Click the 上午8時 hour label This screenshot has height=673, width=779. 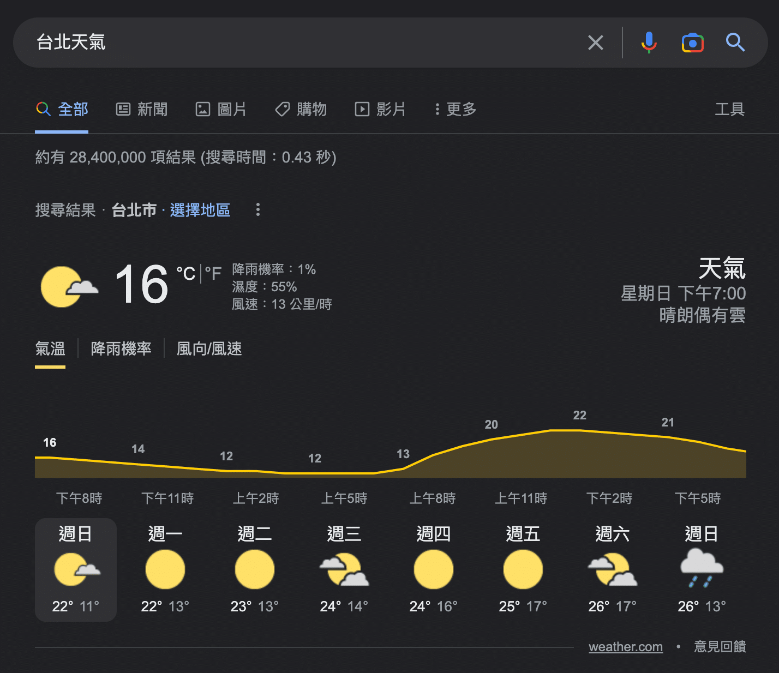(x=433, y=498)
